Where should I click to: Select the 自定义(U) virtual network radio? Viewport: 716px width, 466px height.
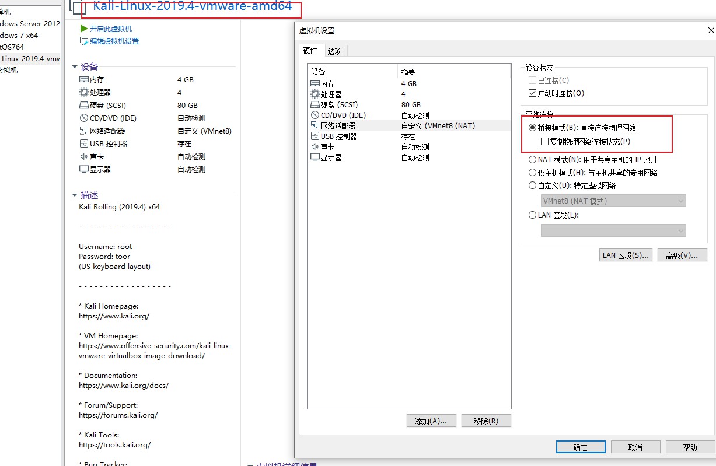[532, 186]
